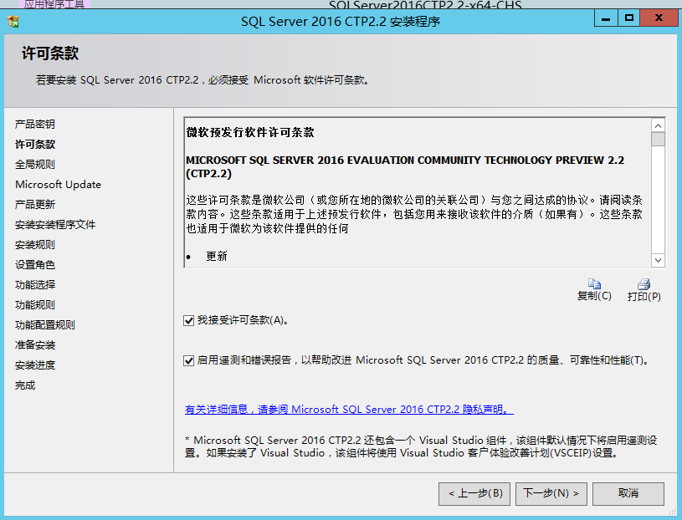Click the license text scroll down arrow
The image size is (682, 520).
(x=658, y=260)
